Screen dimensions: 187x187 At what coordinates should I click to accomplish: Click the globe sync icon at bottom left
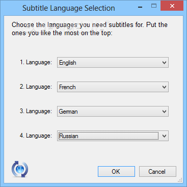20,169
